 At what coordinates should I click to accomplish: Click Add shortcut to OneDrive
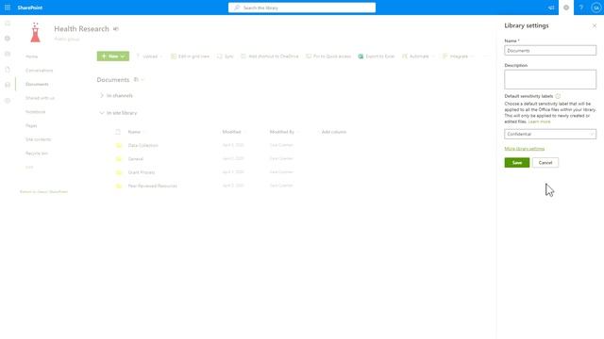click(270, 56)
